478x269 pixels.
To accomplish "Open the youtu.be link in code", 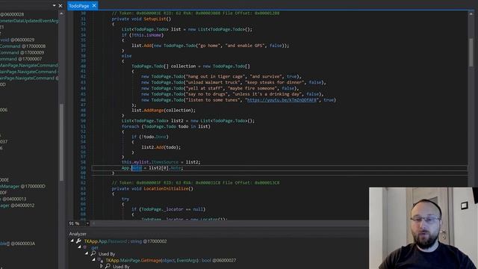I will coord(282,100).
